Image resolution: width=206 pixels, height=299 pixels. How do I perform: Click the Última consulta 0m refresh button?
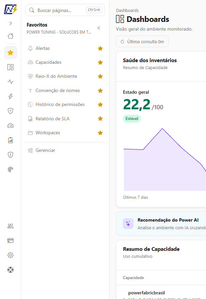pyautogui.click(x=142, y=42)
